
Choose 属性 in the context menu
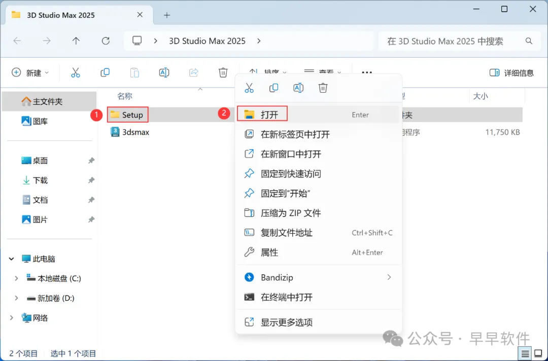317,252
